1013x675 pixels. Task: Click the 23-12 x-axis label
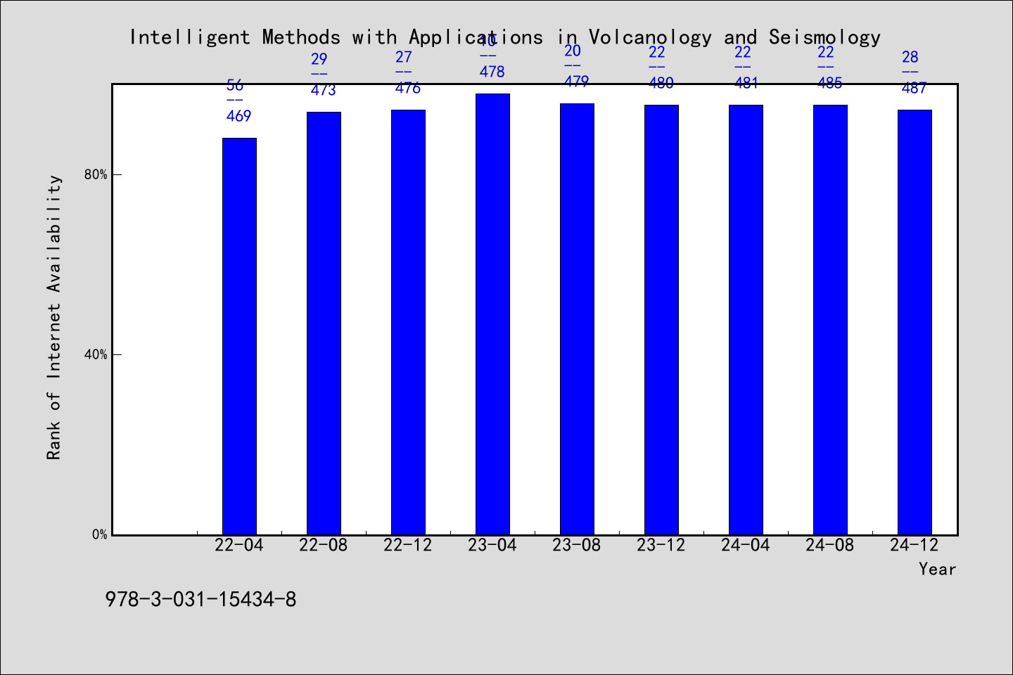[661, 545]
